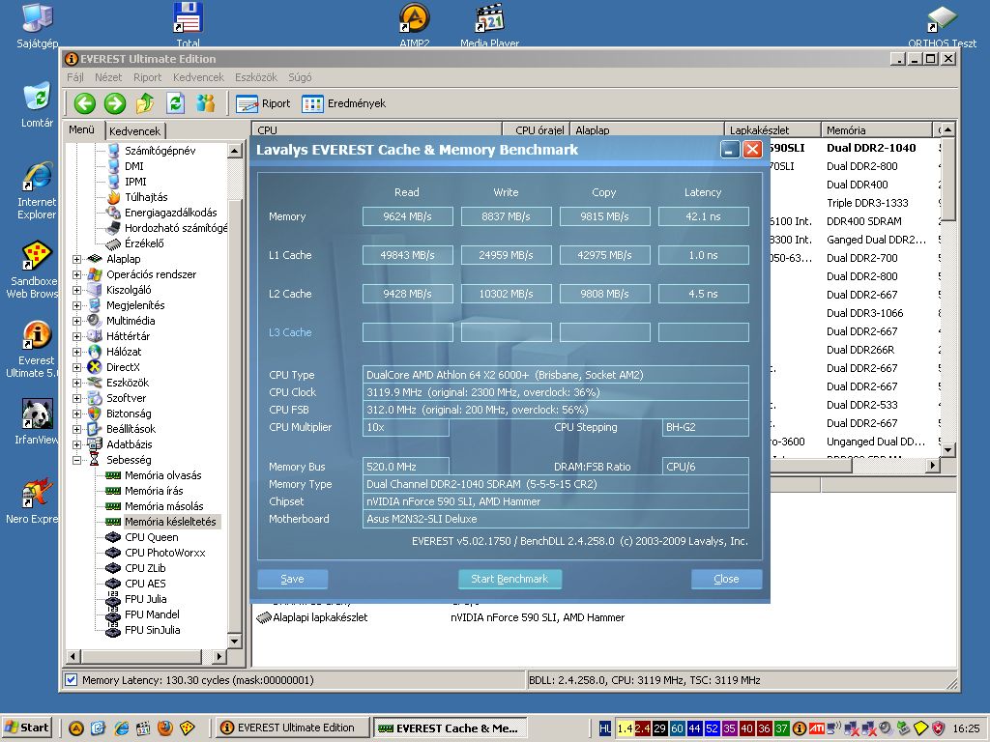This screenshot has width=990, height=742.
Task: Select Memória írás benchmark item
Action: point(154,491)
